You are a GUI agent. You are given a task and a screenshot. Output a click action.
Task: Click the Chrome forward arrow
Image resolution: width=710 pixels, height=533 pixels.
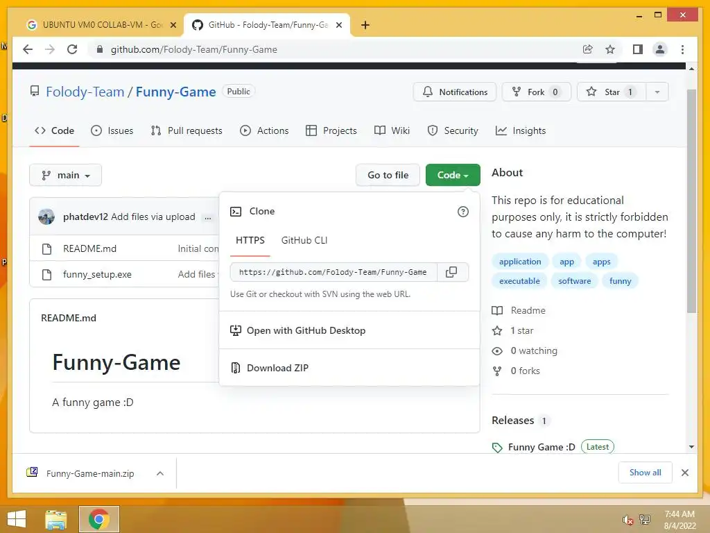coord(50,49)
